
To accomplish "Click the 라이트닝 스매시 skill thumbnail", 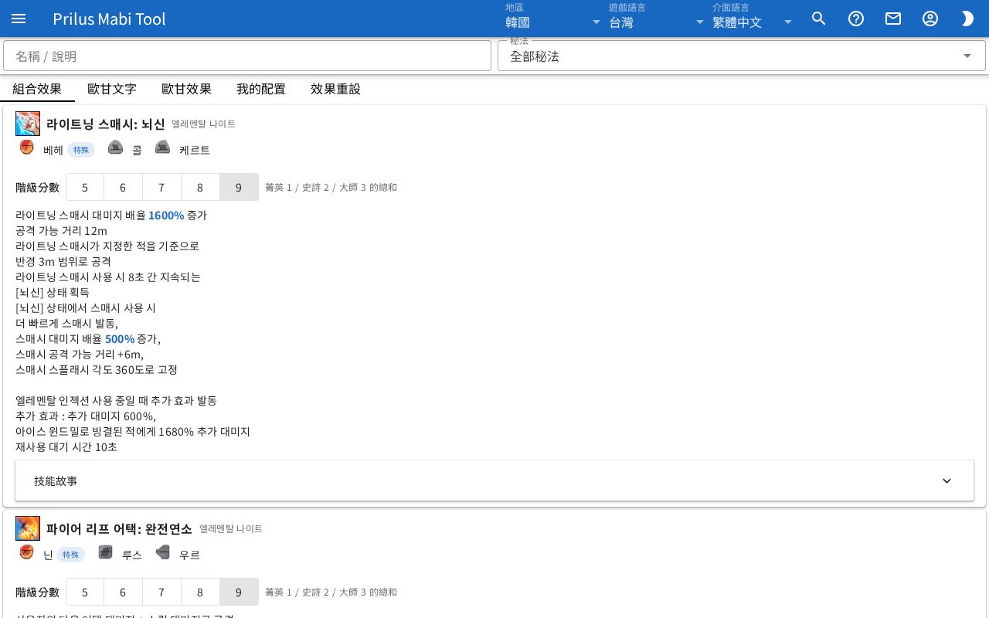I will tap(28, 124).
